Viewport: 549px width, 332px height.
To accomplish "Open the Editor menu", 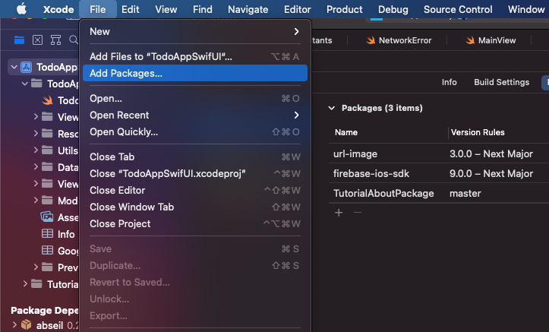I will pyautogui.click(x=297, y=9).
